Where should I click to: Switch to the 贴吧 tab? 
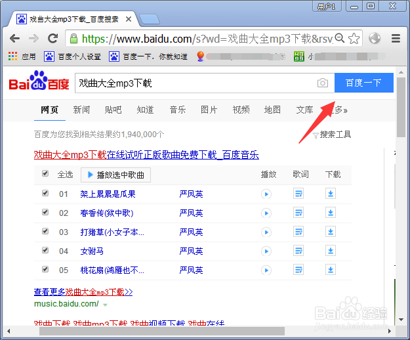113,110
